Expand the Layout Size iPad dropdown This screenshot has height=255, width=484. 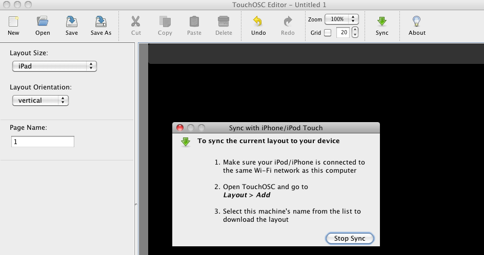tap(54, 66)
